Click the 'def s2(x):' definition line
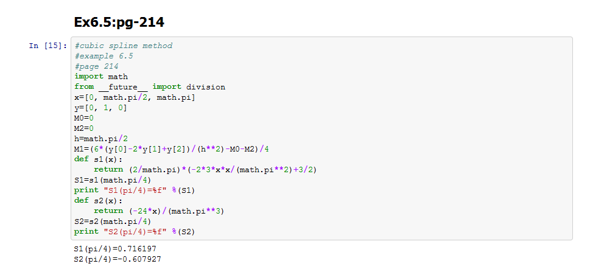The height and width of the screenshot is (272, 590). [x=99, y=200]
